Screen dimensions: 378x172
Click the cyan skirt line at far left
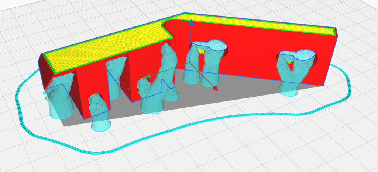coord(17,96)
